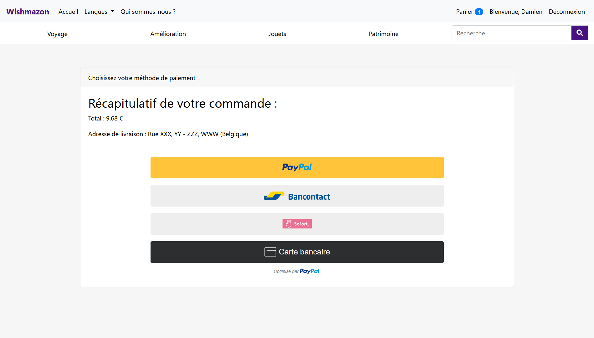Go to the Accueil page
Viewport: 594px width, 338px height.
68,12
